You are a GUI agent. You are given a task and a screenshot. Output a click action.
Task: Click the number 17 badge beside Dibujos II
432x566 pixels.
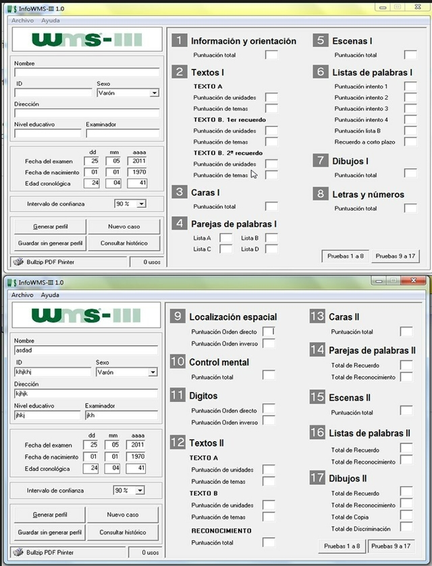point(317,478)
